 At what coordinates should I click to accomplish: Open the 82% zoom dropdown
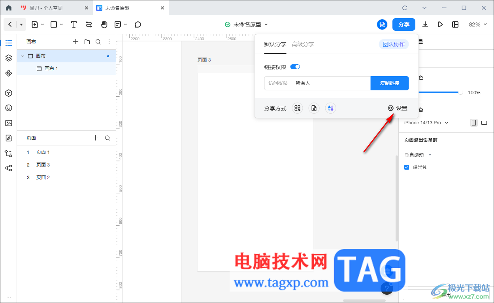(x=478, y=24)
